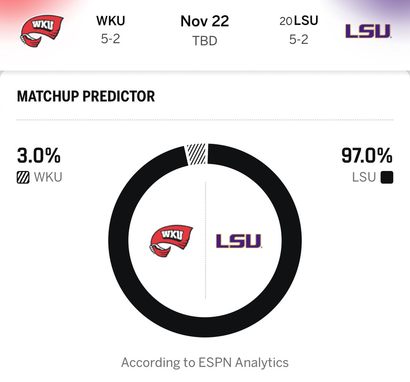
Task: Open the WKU team name in the header
Action: pyautogui.click(x=111, y=21)
